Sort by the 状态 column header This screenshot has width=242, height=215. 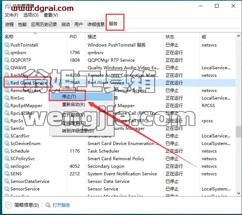tap(181, 37)
